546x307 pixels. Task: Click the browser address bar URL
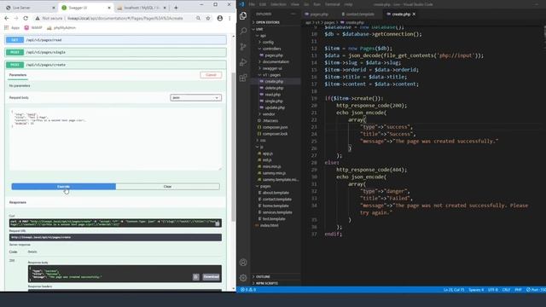pos(125,18)
